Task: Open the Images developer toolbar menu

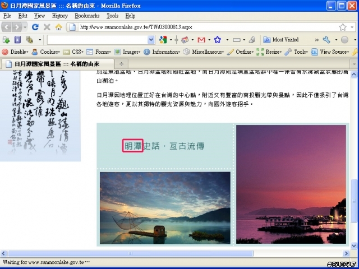Action: click(x=127, y=52)
